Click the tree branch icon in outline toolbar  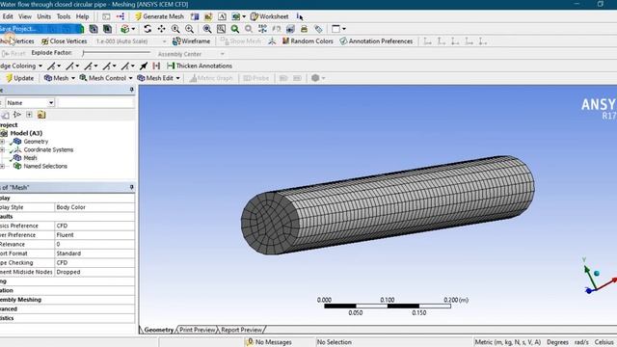[17, 115]
